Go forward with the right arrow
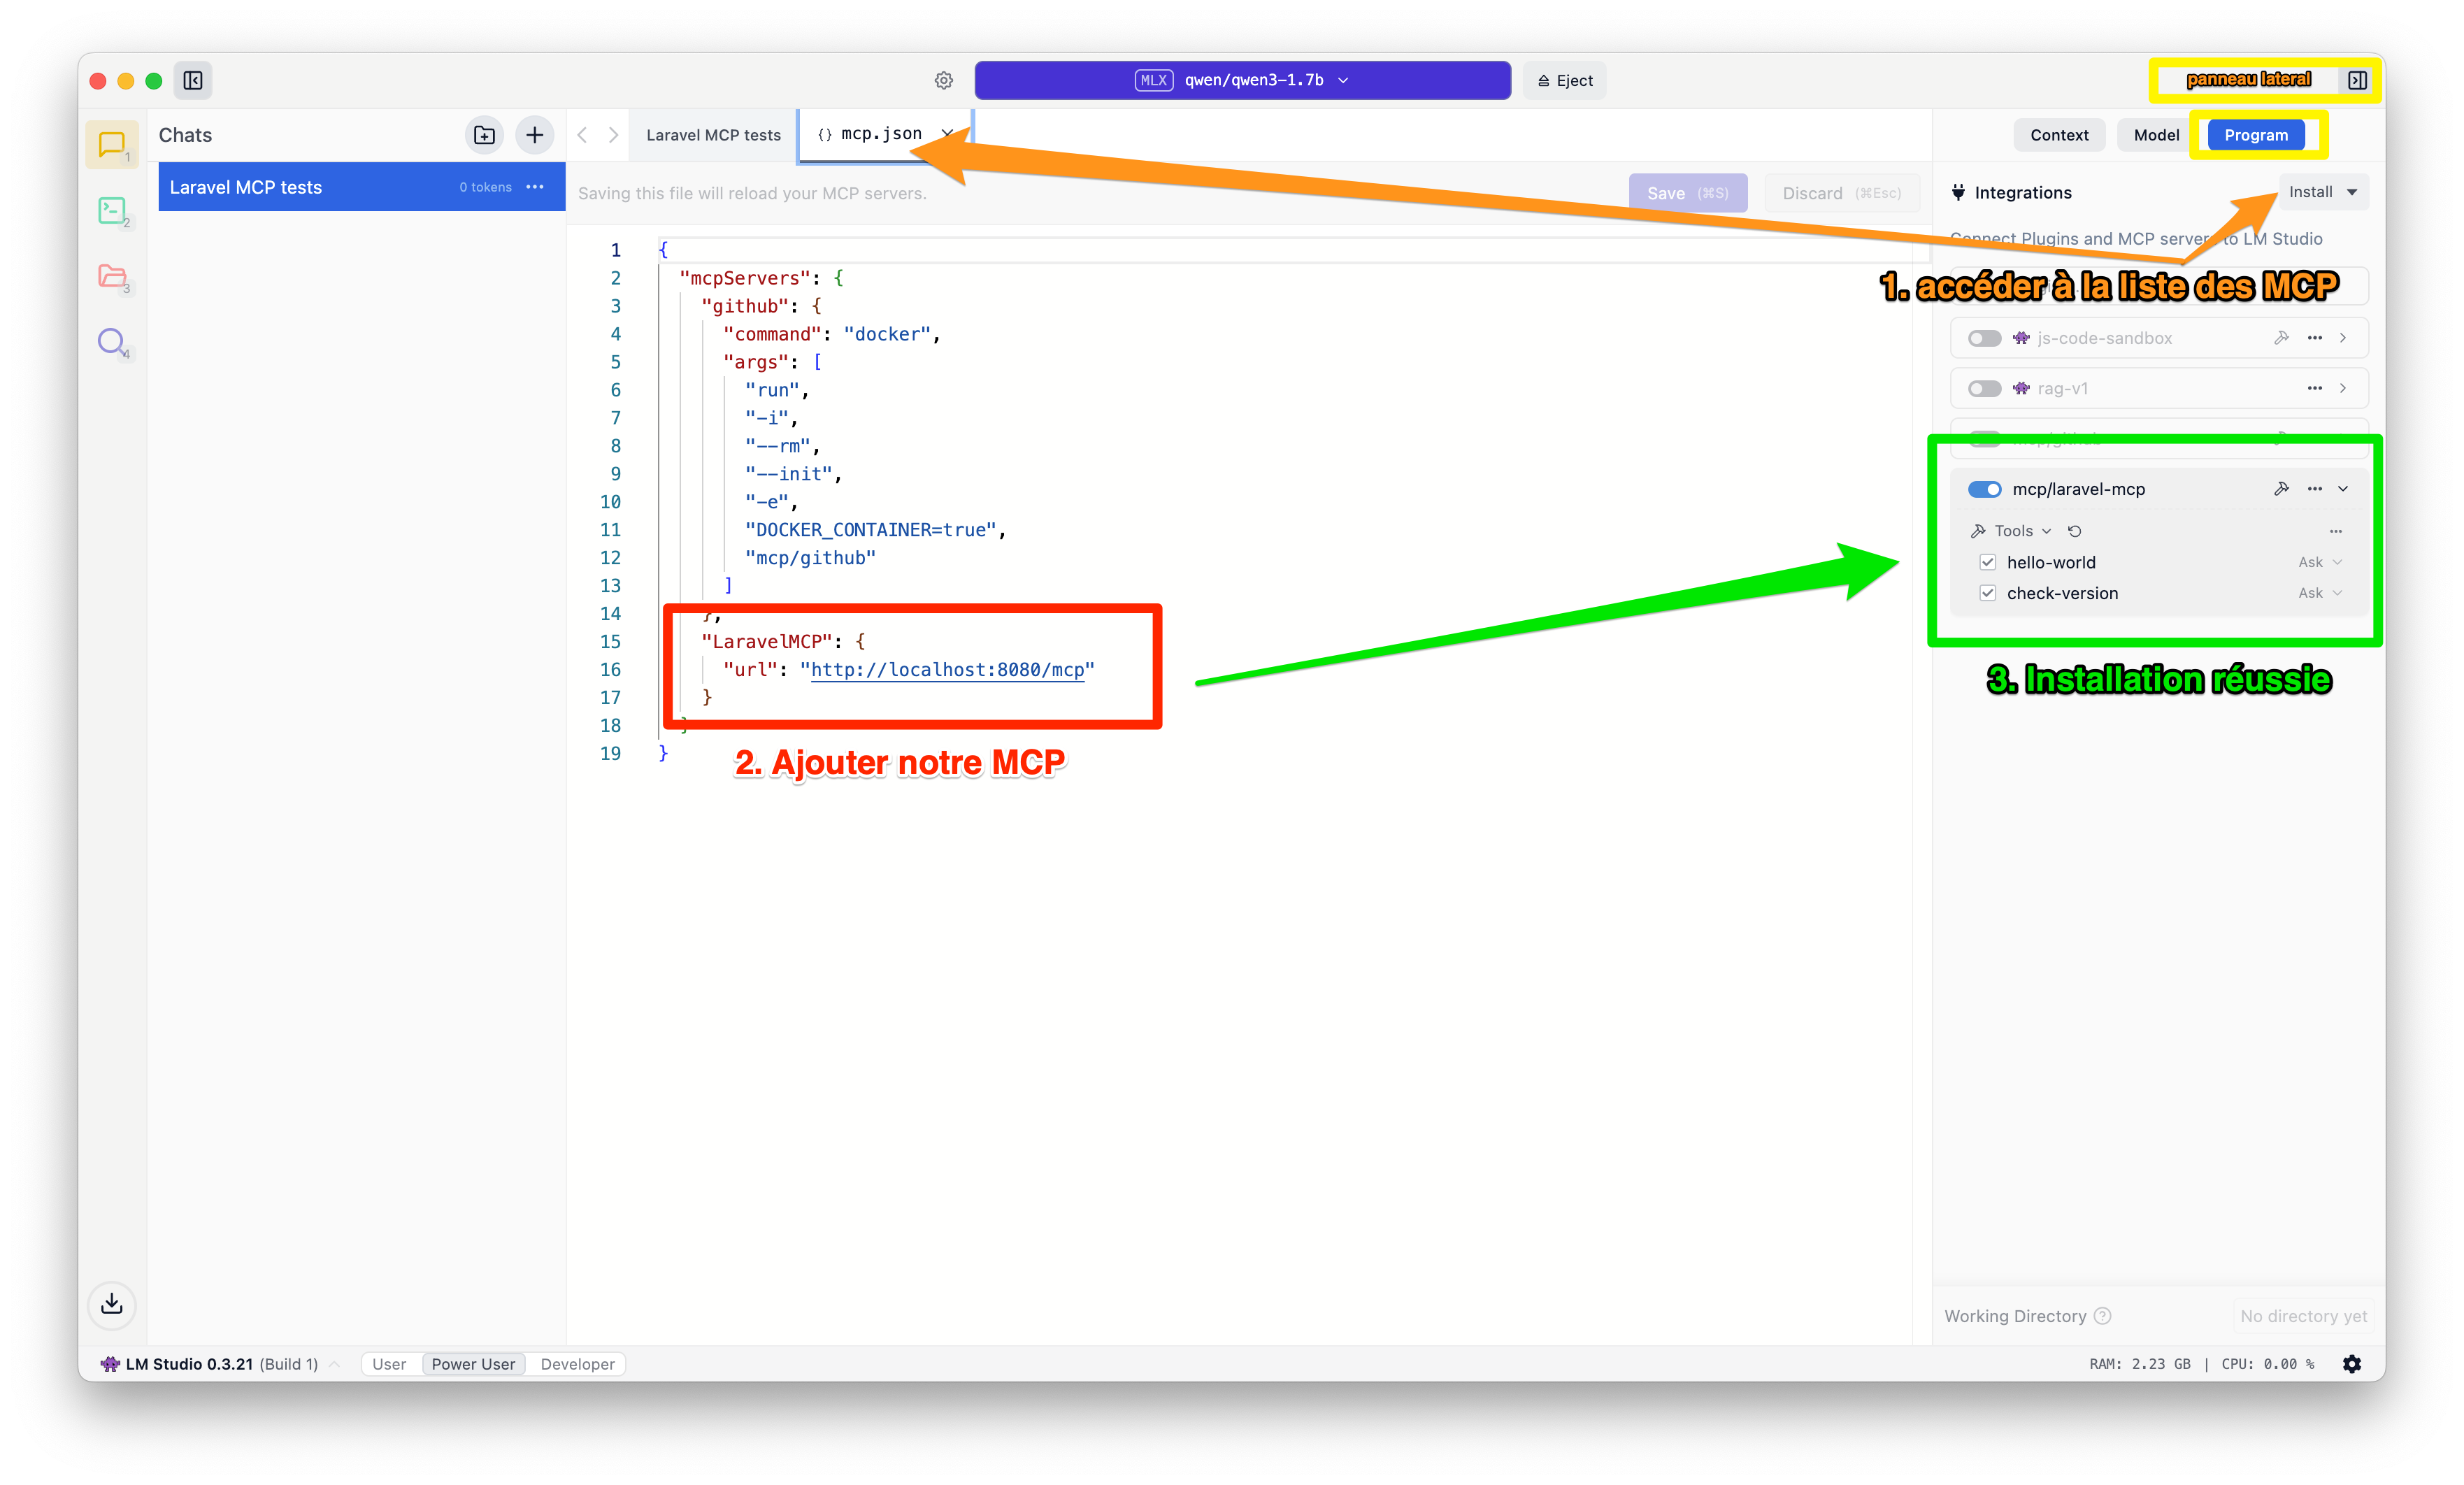 click(x=613, y=135)
